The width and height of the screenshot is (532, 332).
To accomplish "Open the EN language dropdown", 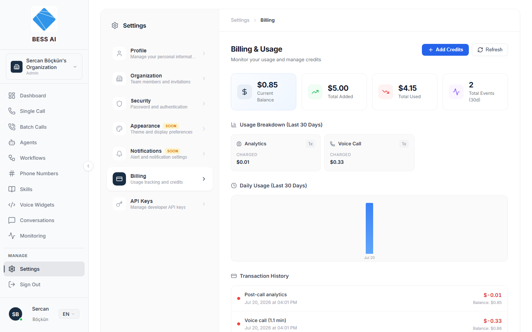I will point(69,314).
